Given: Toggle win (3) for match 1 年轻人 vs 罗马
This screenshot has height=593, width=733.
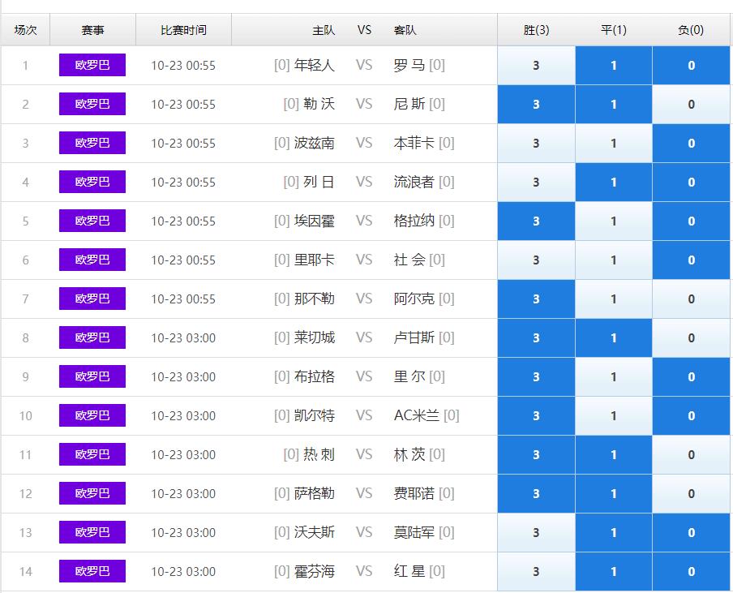Looking at the screenshot, I should (536, 66).
